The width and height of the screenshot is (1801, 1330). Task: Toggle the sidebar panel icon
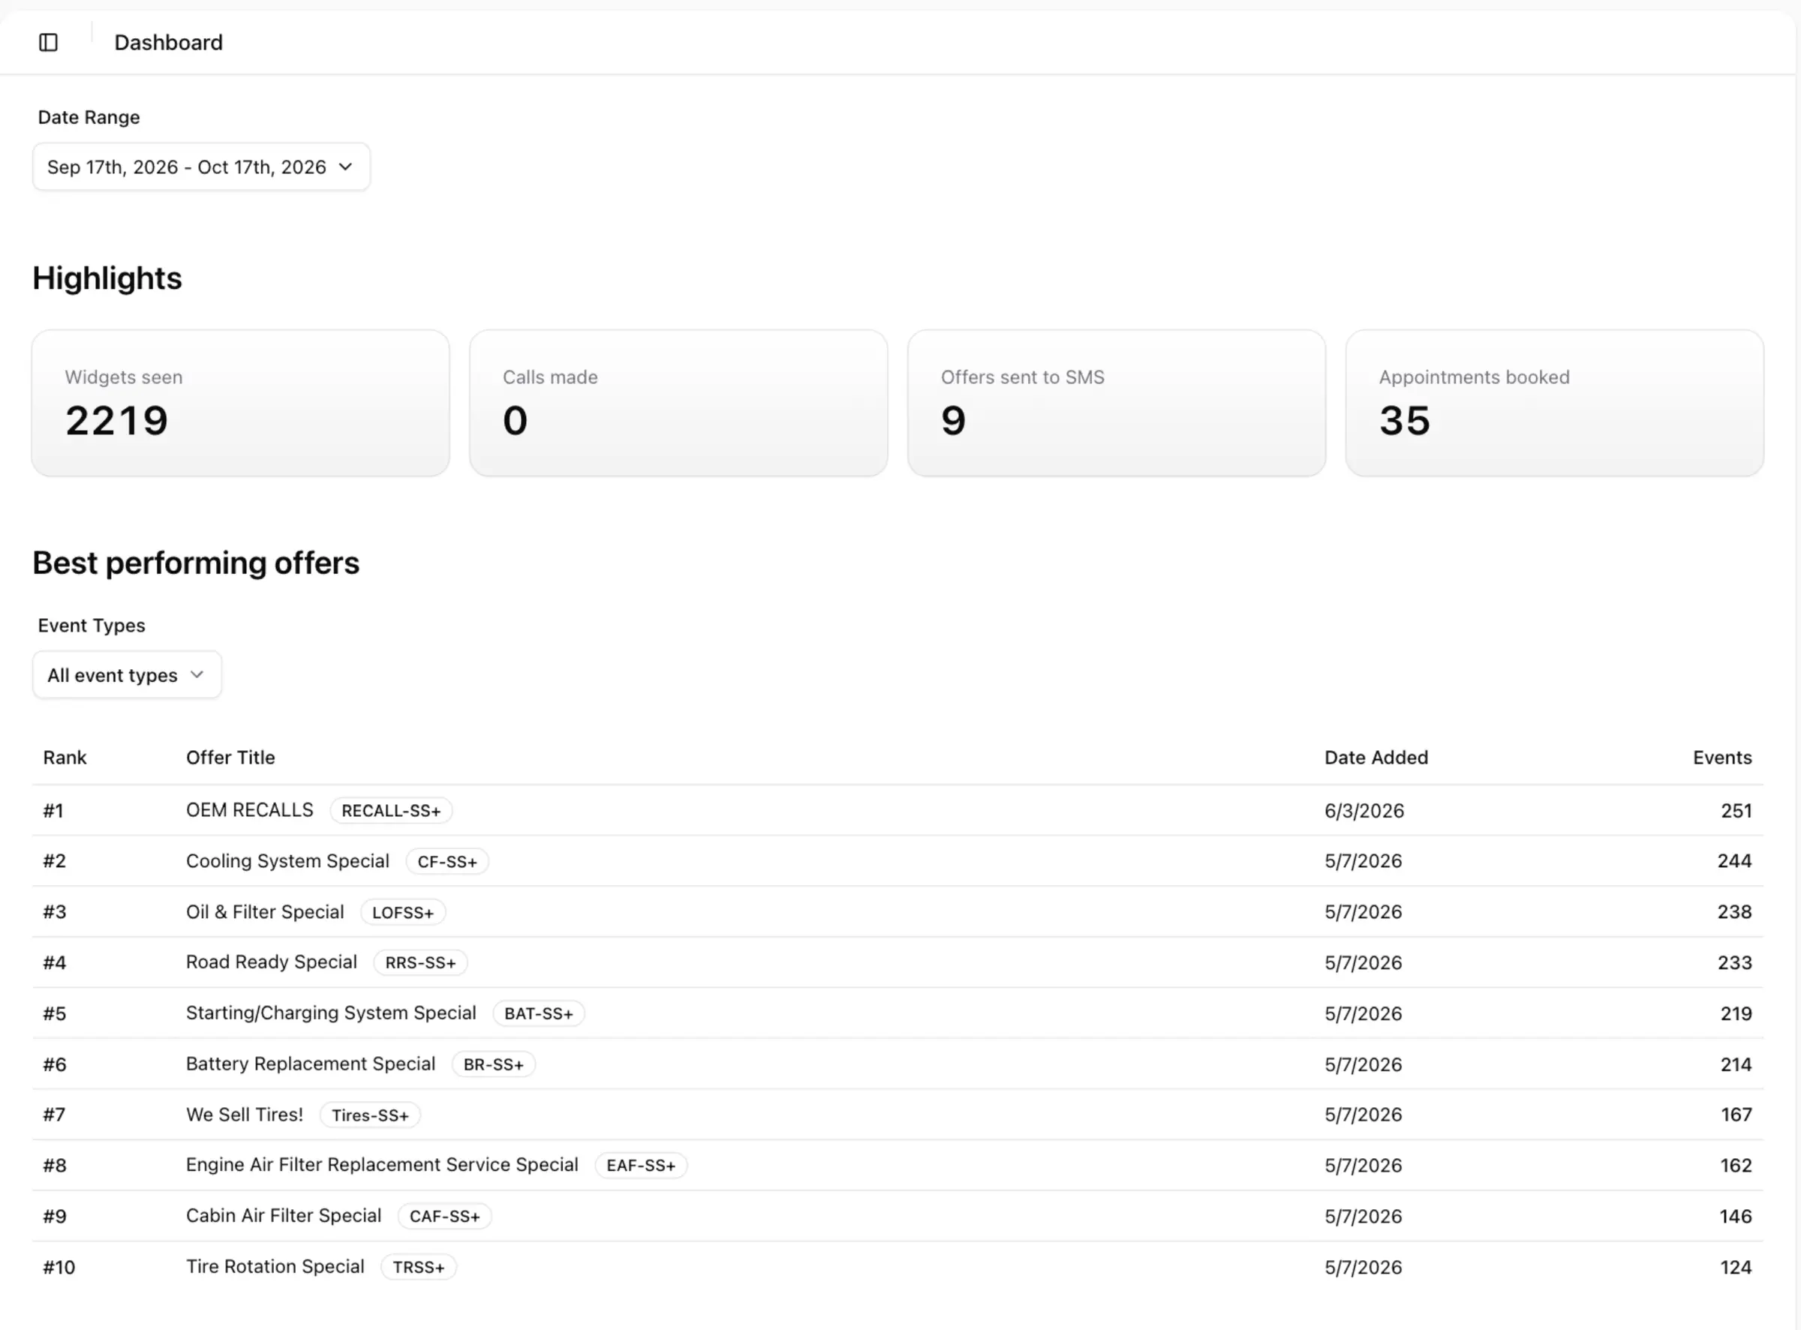coord(48,42)
